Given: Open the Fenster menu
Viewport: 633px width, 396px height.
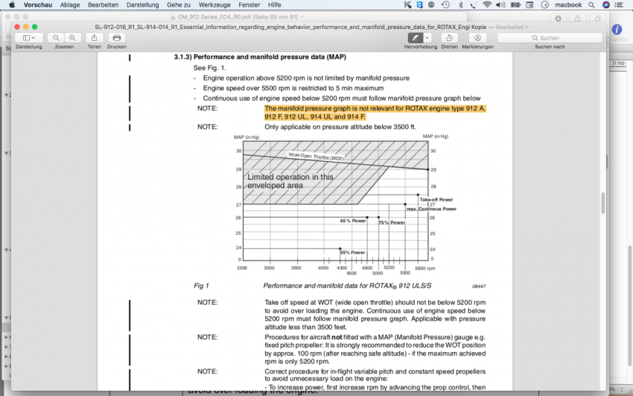Looking at the screenshot, I should pyautogui.click(x=249, y=5).
